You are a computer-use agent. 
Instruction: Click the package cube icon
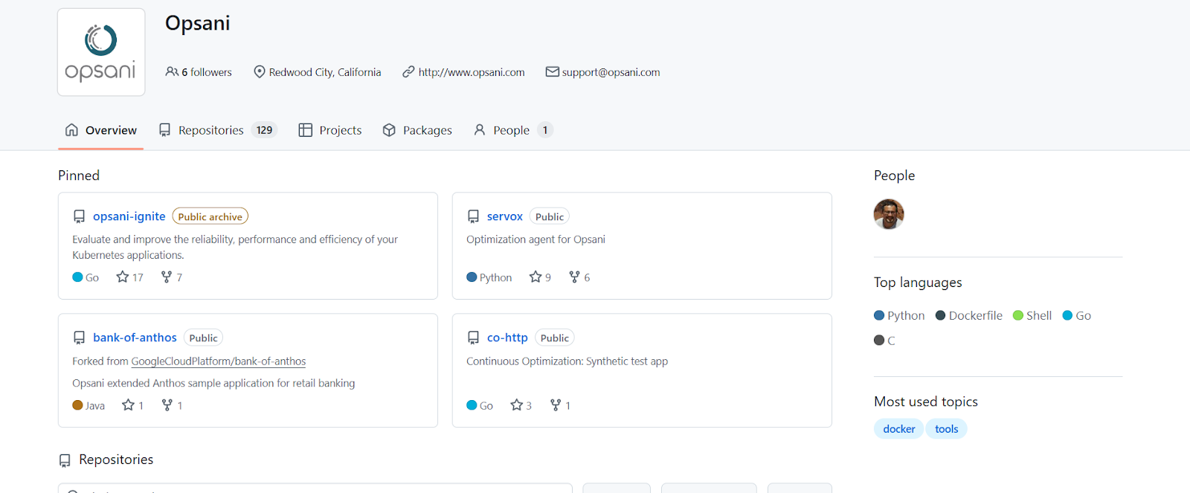pos(389,130)
